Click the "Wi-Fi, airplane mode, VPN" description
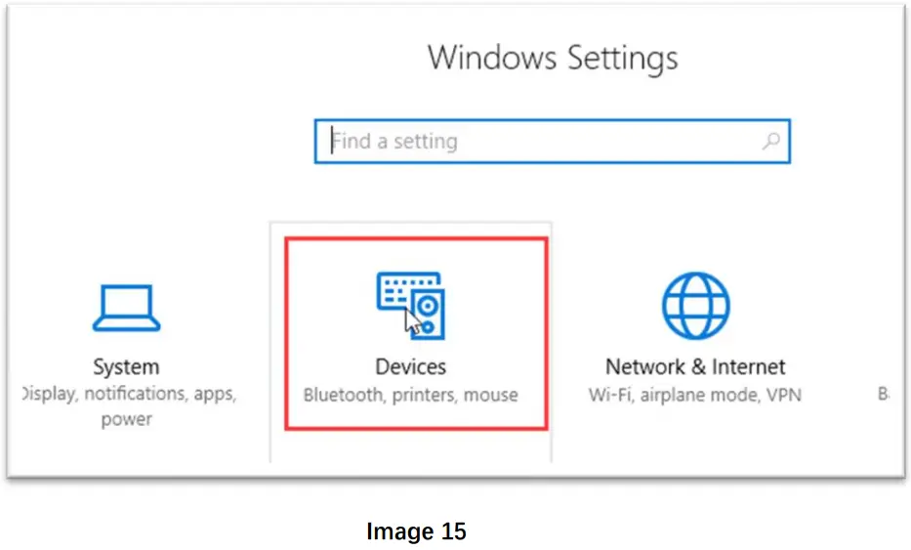 [x=695, y=396]
